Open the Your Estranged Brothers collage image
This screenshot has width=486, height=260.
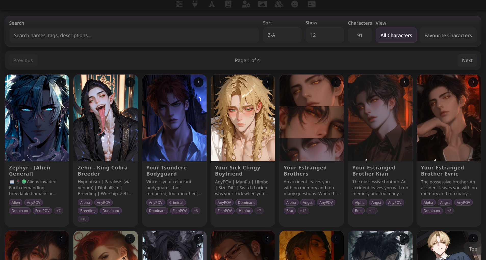coord(312,118)
